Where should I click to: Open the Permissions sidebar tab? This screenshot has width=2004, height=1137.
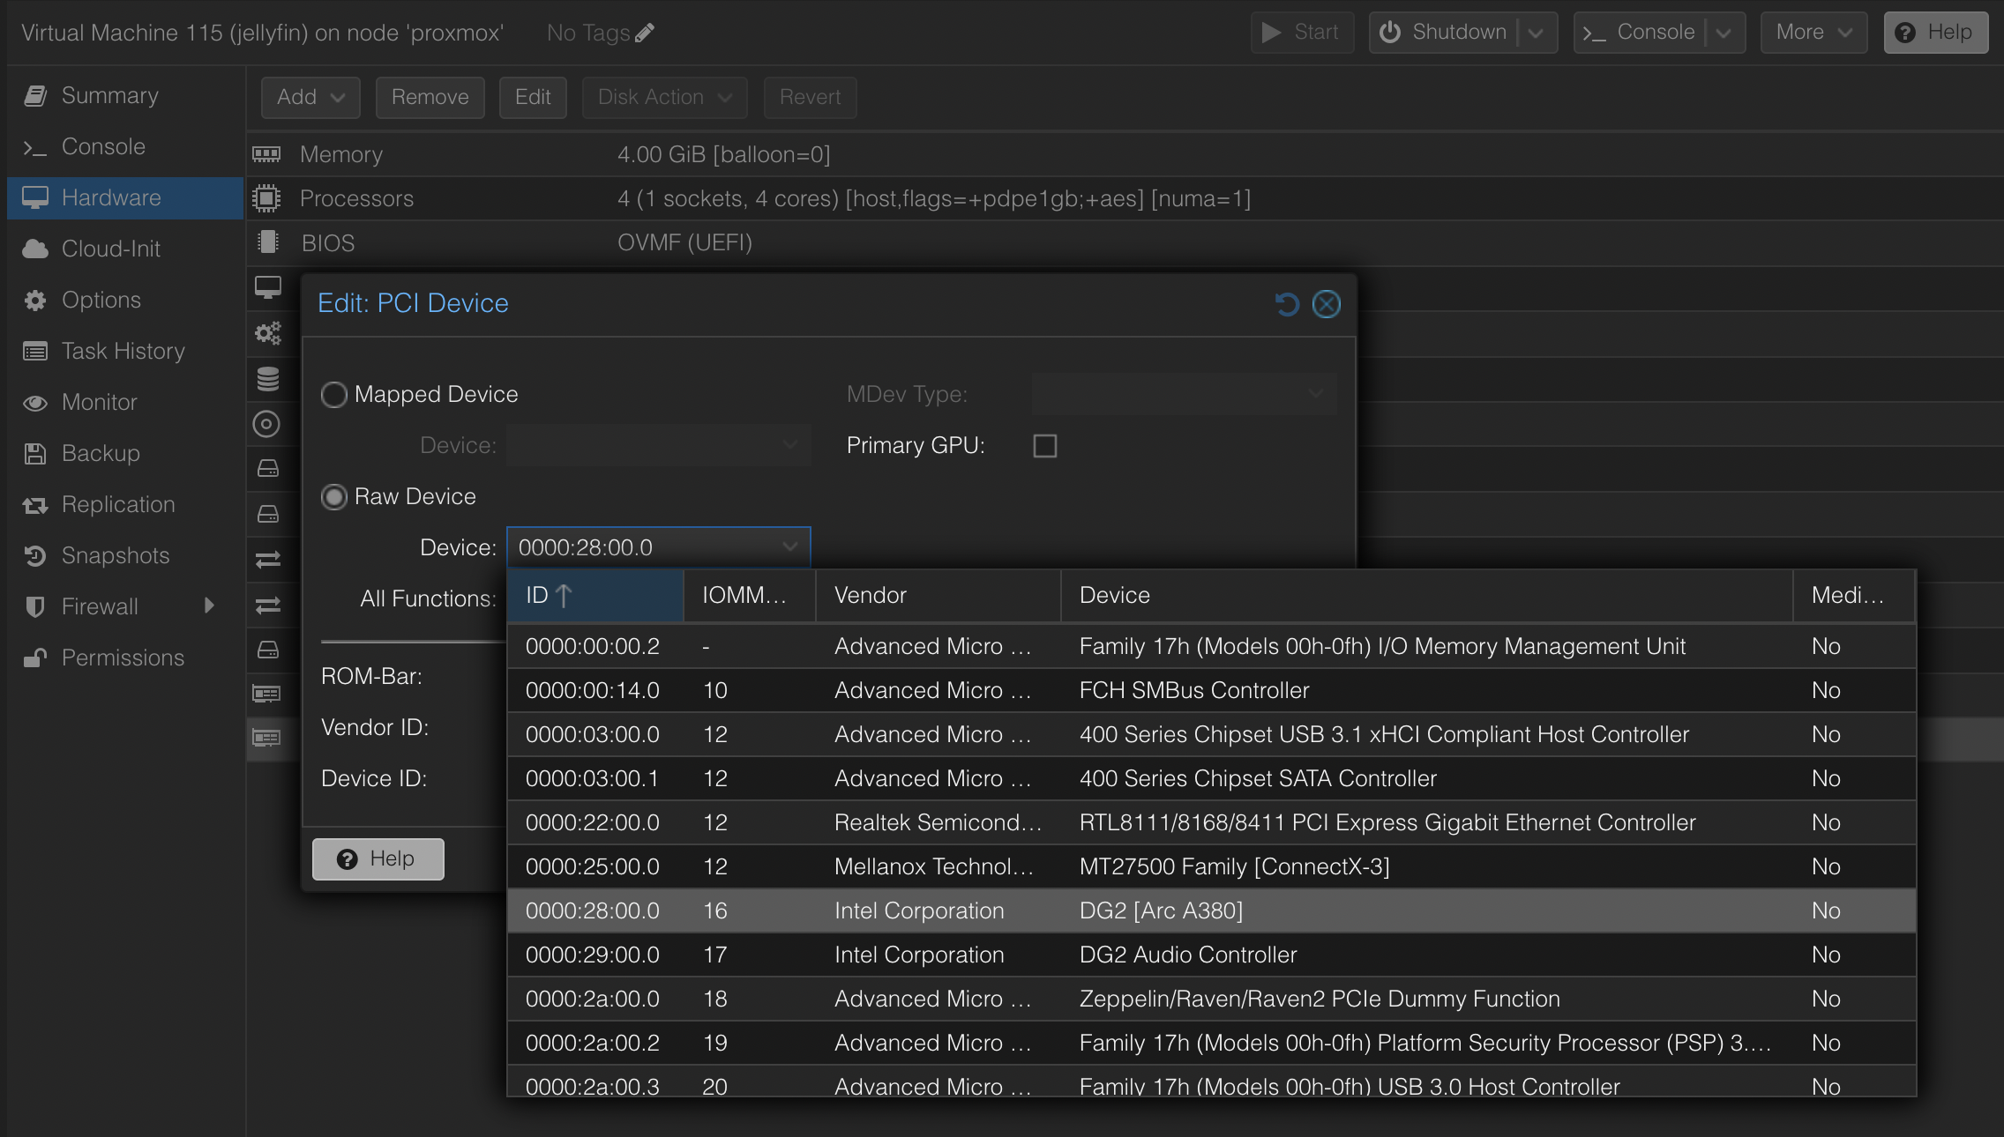pos(125,658)
